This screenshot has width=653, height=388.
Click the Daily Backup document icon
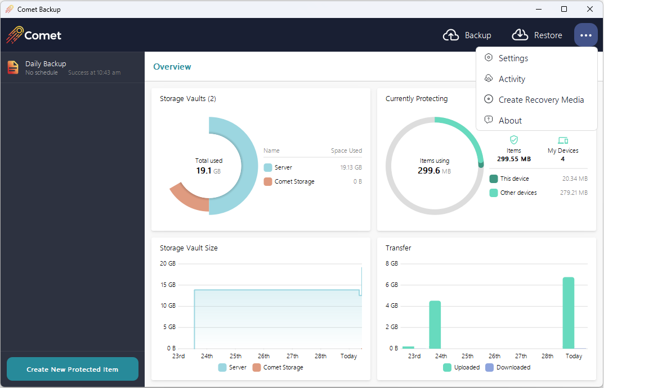(13, 67)
